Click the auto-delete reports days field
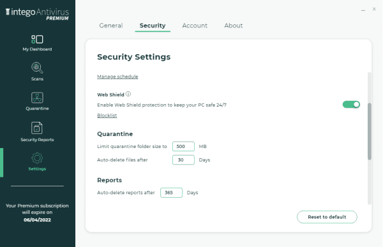The image size is (383, 247). [171, 193]
